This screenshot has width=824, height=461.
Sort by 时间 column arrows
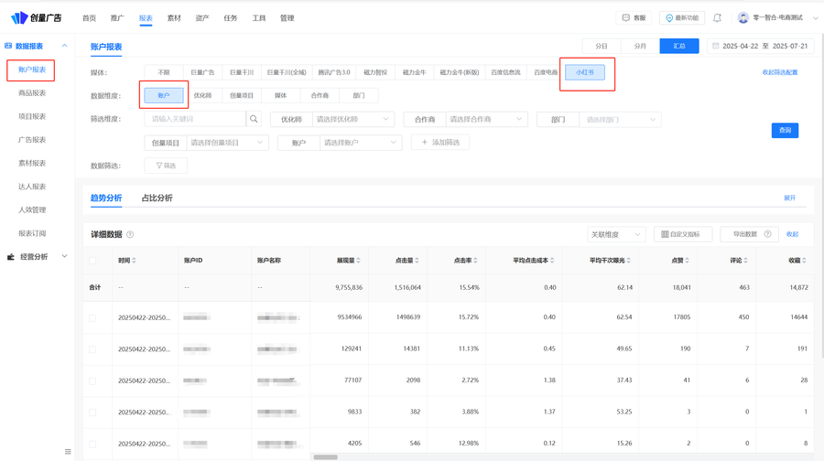[134, 261]
